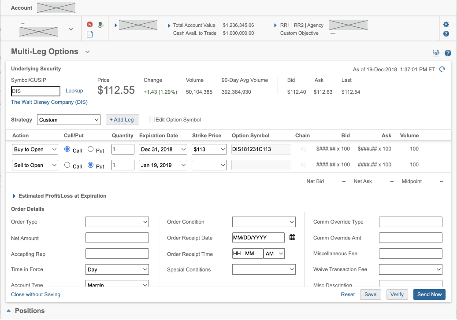Click the DIS181231C113 option symbol field
Viewport: 457px width, 320px height.
(x=261, y=149)
